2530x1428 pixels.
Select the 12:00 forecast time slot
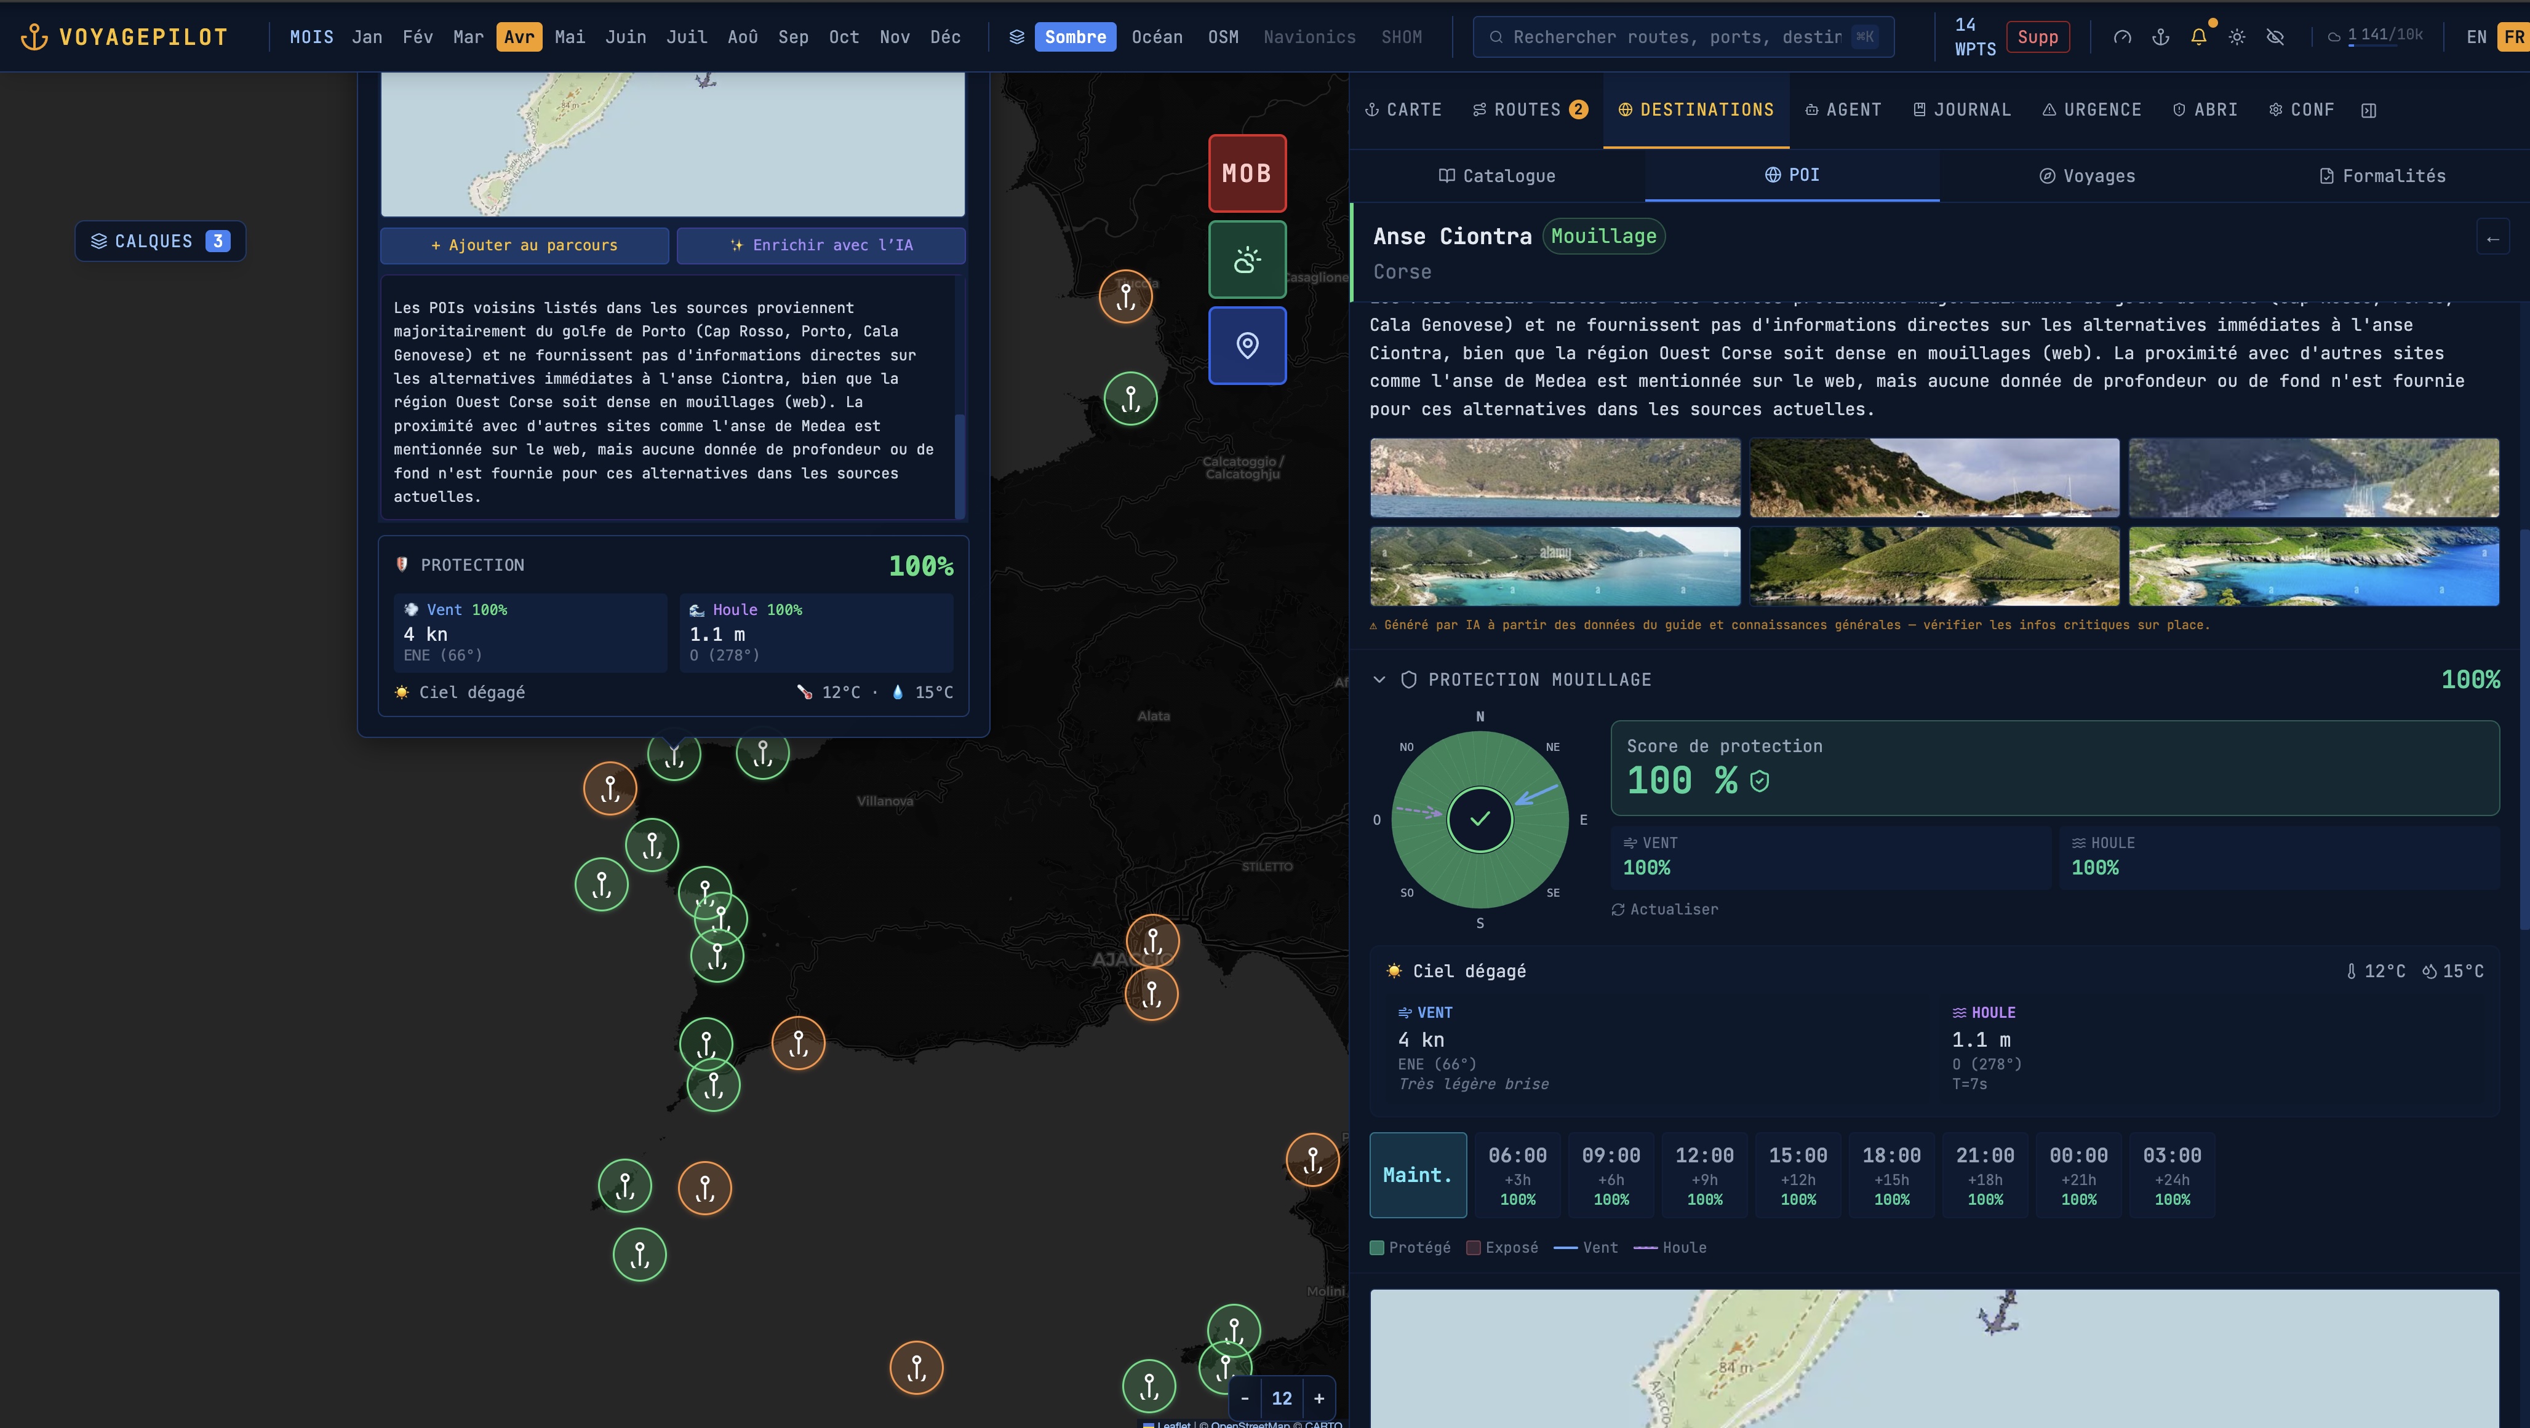[1704, 1175]
